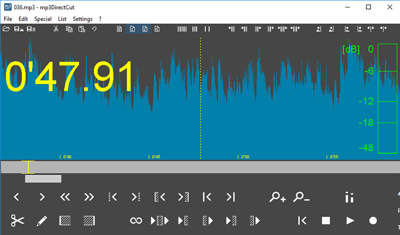The height and width of the screenshot is (235, 400).
Task: Start playback with the play triangle
Action: click(x=350, y=220)
